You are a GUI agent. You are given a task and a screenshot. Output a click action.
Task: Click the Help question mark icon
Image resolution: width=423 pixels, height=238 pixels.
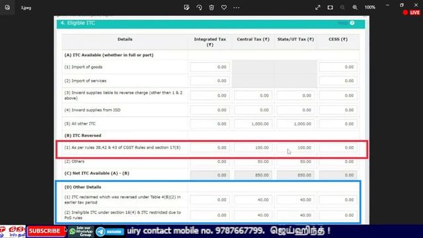pos(352,23)
